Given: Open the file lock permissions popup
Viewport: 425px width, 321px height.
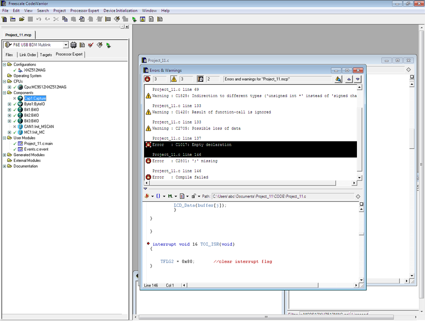Looking at the screenshot, I should click(x=196, y=196).
